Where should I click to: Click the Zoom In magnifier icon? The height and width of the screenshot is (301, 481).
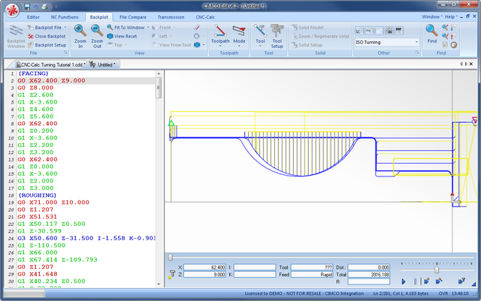[x=80, y=30]
